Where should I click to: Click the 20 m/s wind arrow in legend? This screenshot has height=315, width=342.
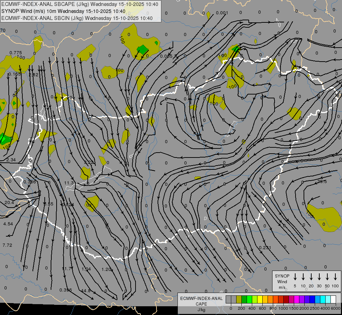(311, 277)
